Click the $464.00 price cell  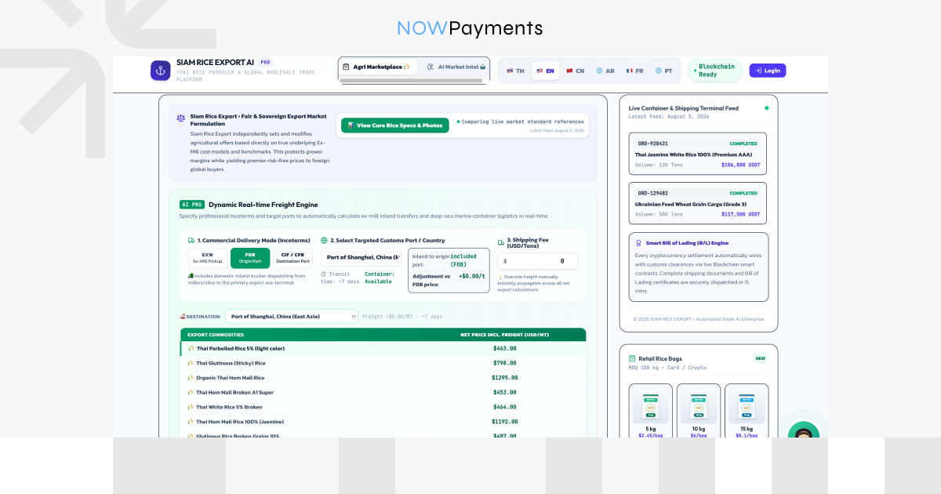pos(504,407)
